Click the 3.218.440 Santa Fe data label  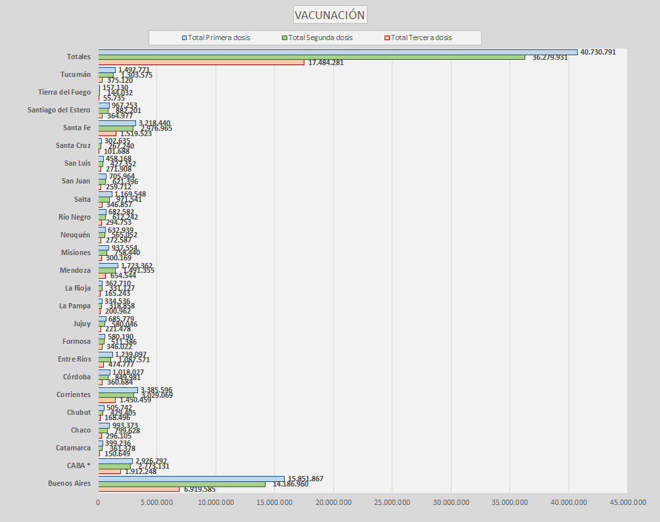tap(154, 124)
